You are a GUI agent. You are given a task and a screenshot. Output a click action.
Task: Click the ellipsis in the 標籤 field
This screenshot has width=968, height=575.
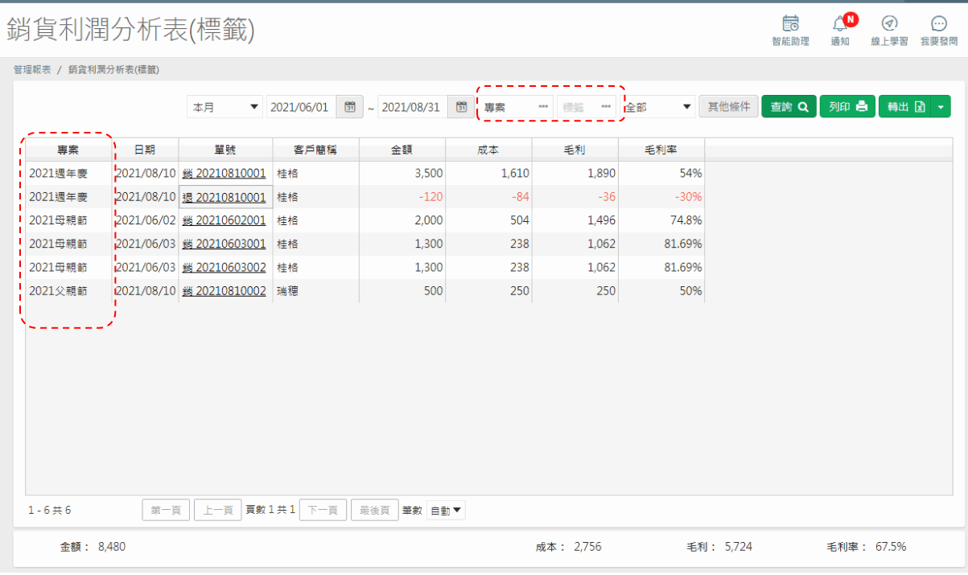(606, 107)
